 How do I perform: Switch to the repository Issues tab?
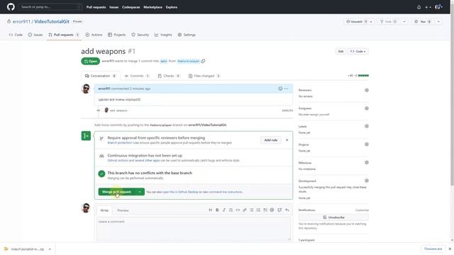35,35
